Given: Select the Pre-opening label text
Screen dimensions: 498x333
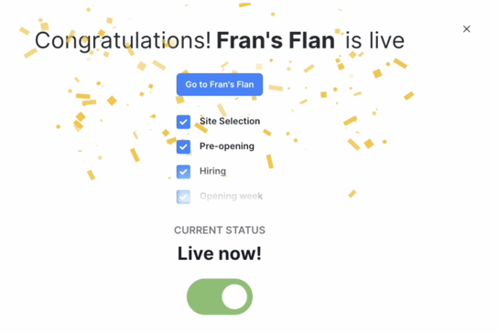Looking at the screenshot, I should [x=227, y=146].
